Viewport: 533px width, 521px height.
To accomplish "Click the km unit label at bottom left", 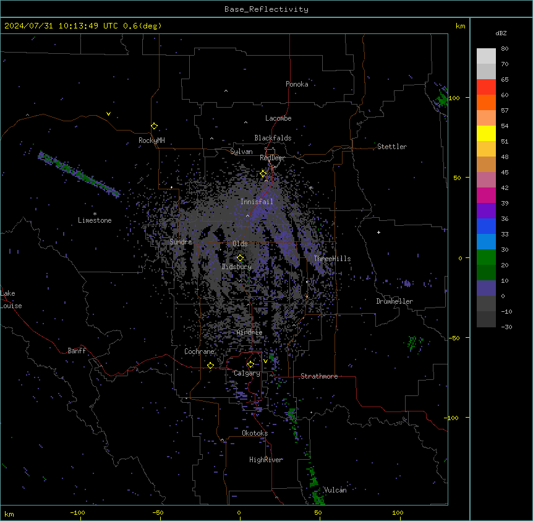I will (9, 514).
